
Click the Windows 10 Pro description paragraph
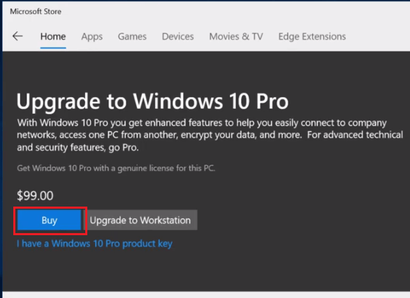210,135
